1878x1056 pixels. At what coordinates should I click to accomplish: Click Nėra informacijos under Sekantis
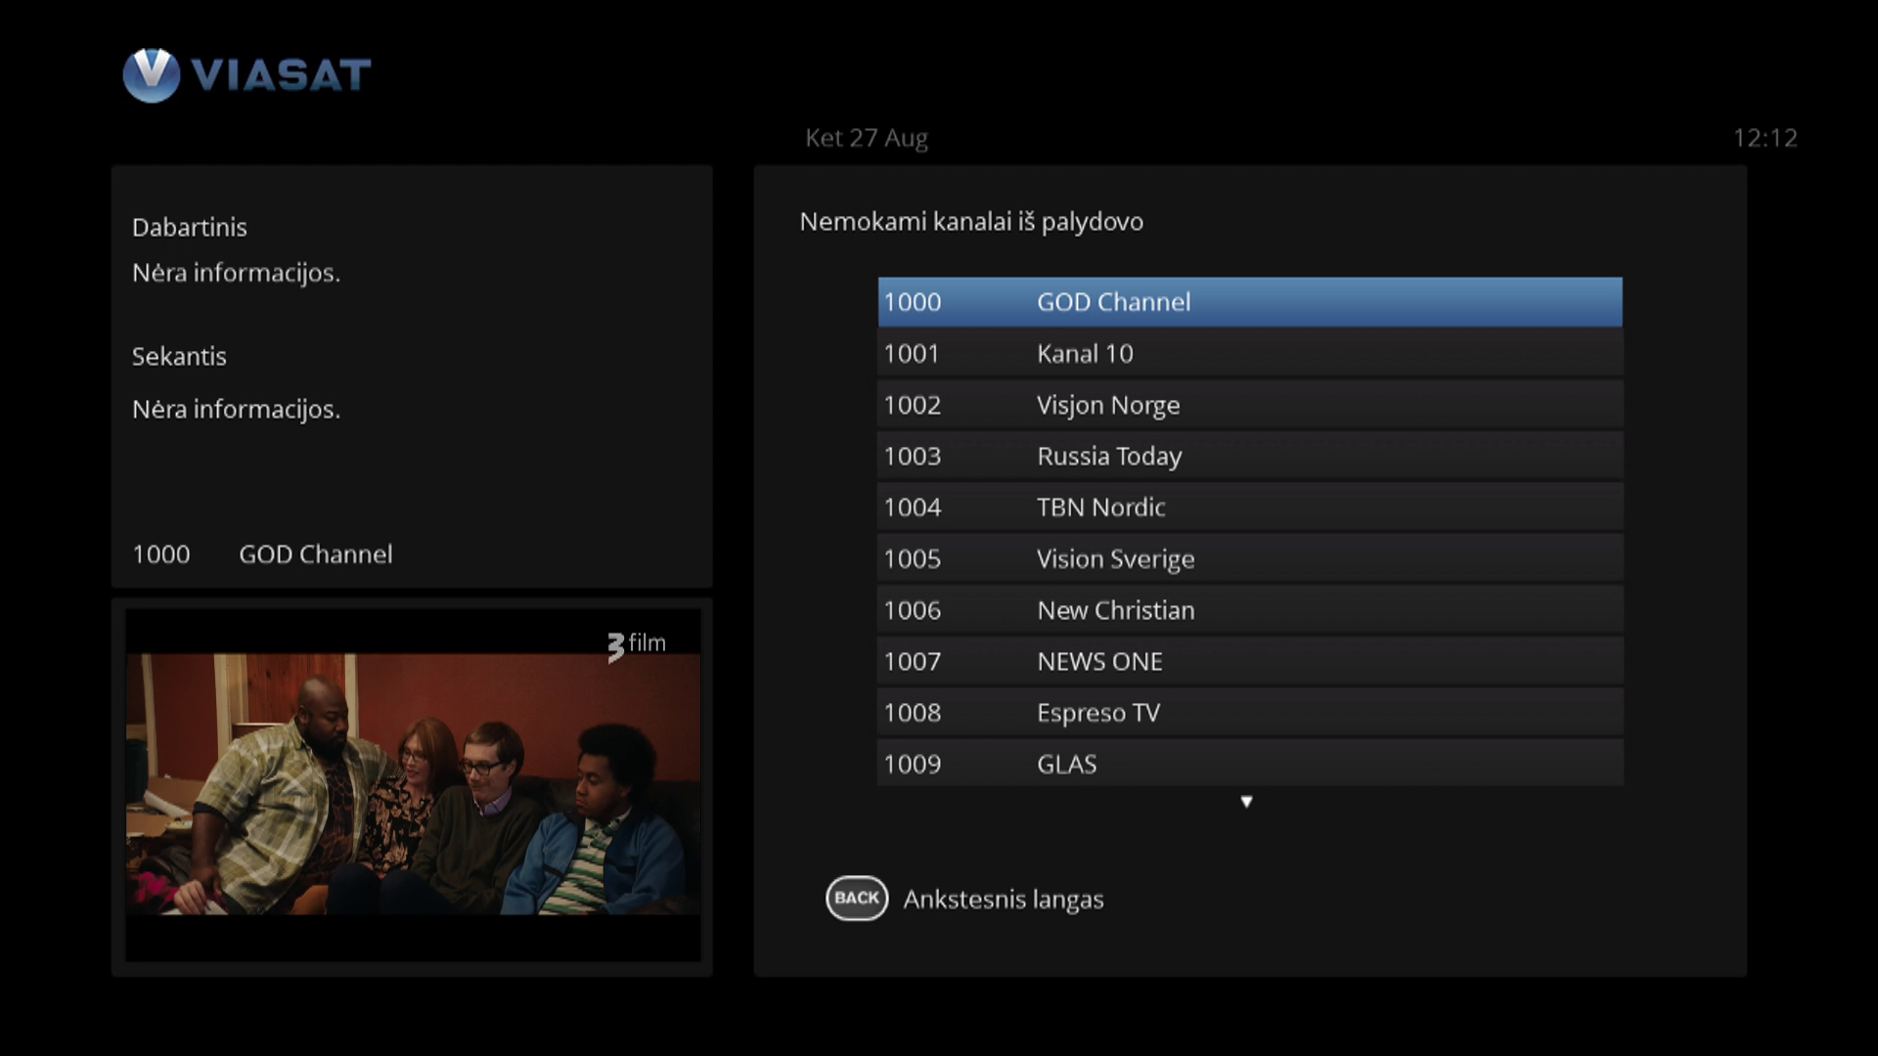point(236,409)
